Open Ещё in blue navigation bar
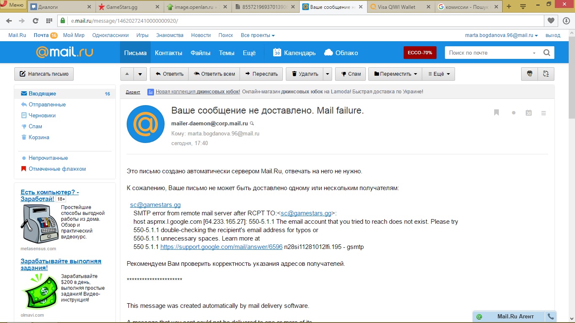Screen dimensions: 575x323 coord(249,53)
